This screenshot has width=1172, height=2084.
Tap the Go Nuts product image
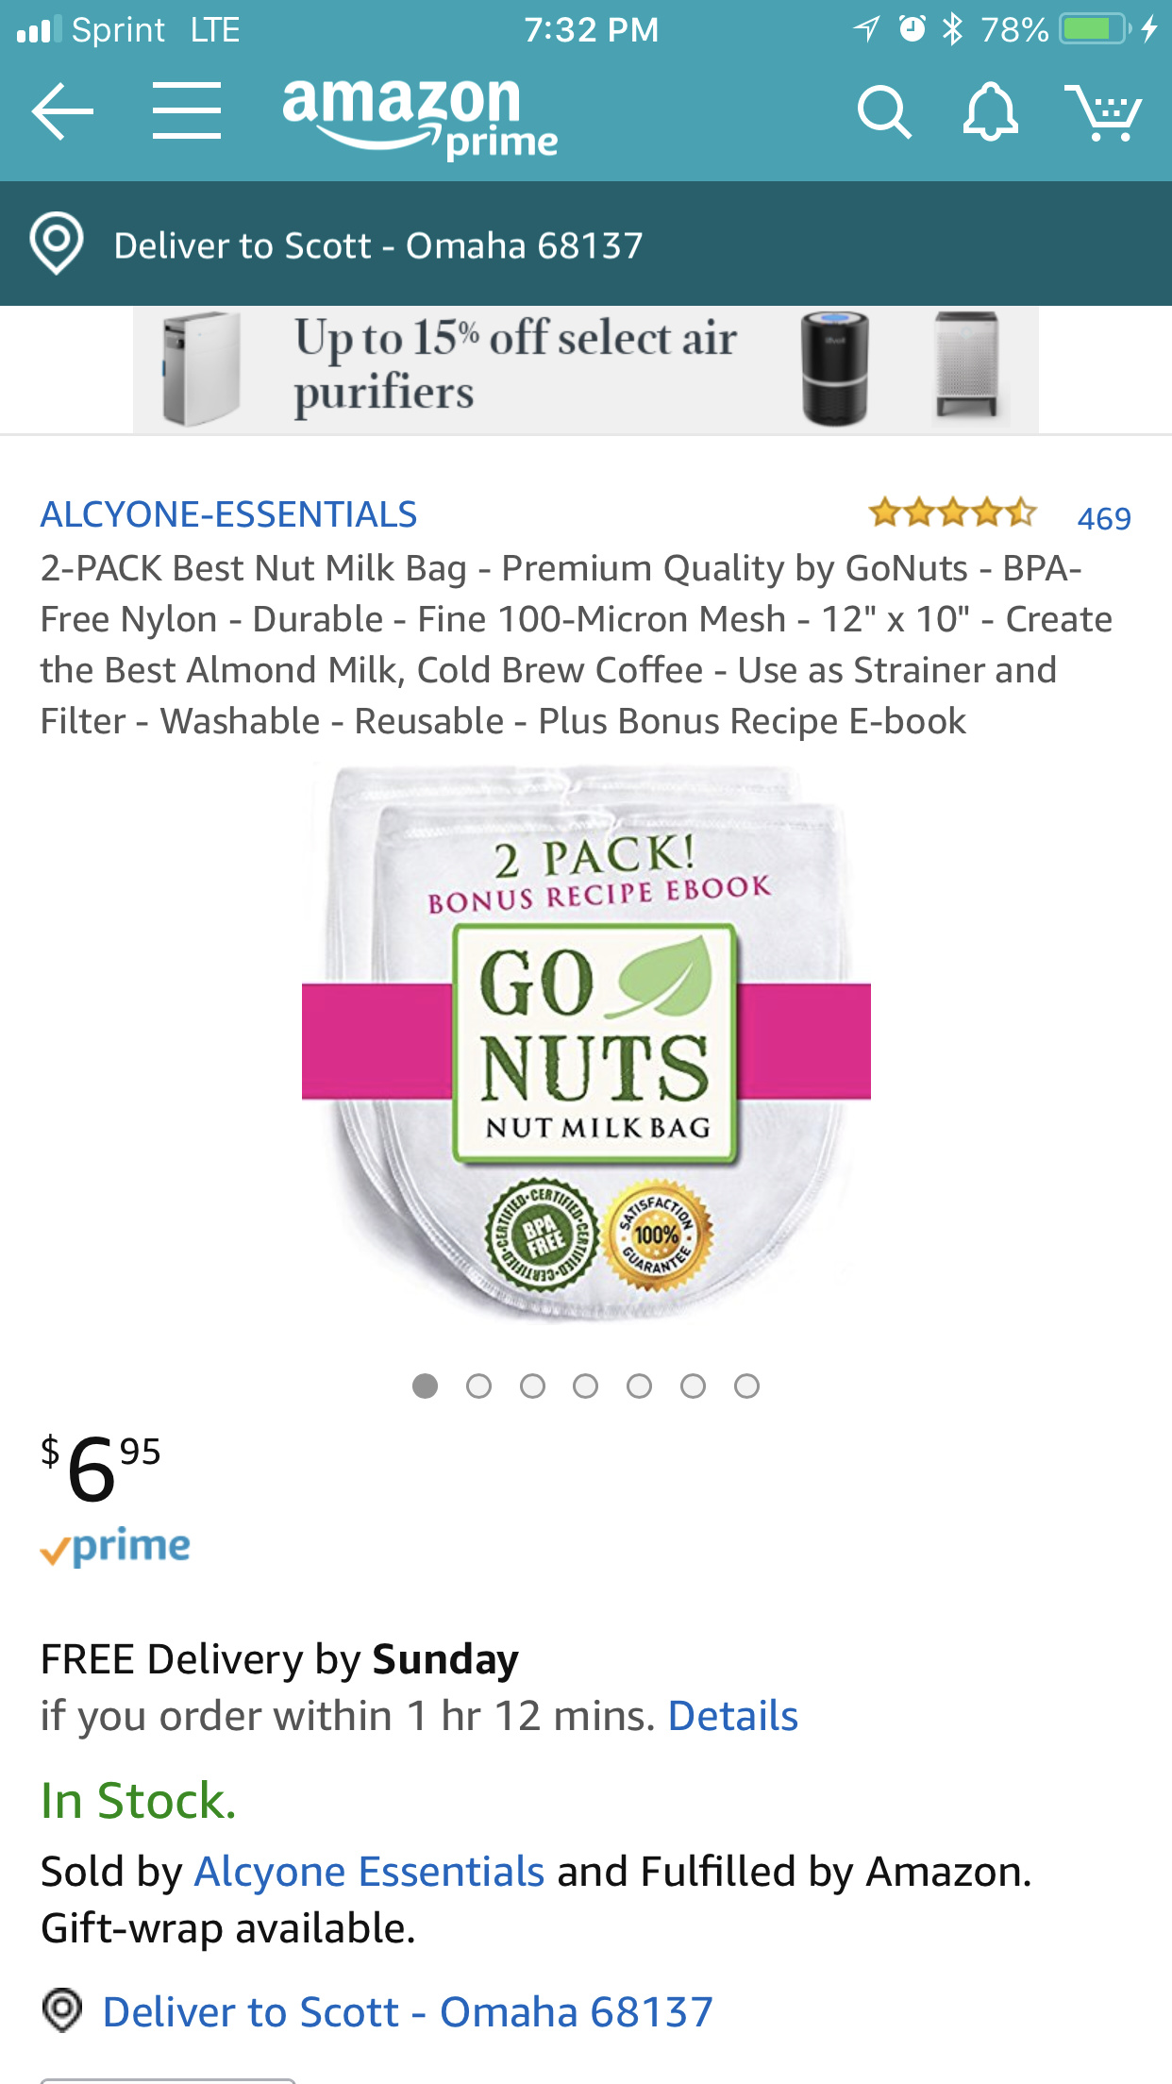pyautogui.click(x=586, y=1042)
